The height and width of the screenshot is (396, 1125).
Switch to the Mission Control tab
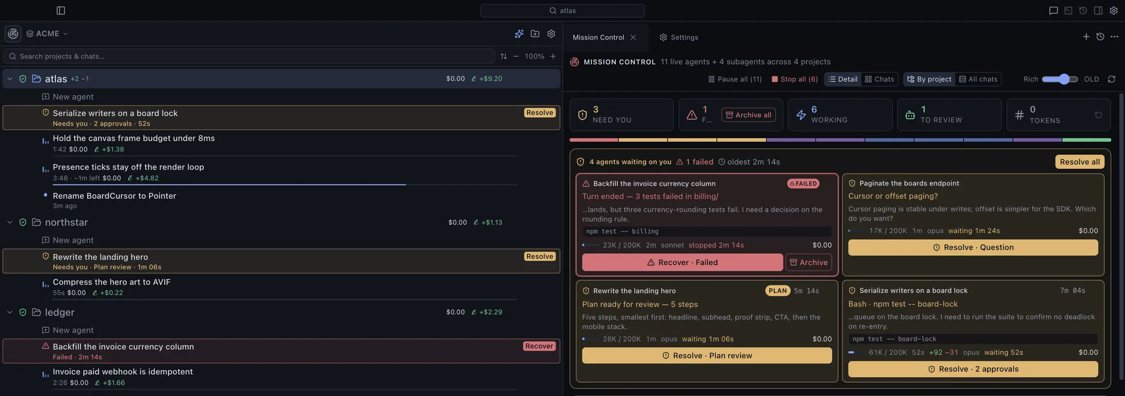[598, 37]
